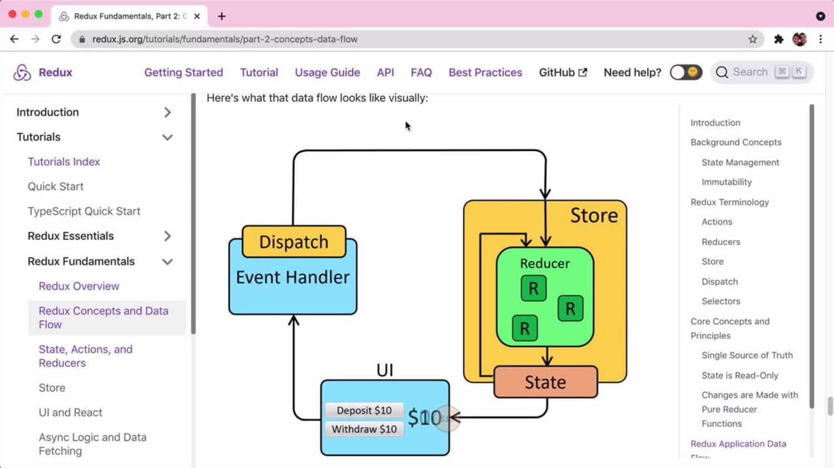This screenshot has height=468, width=834.
Task: Open the GitHub external link
Action: tap(563, 72)
